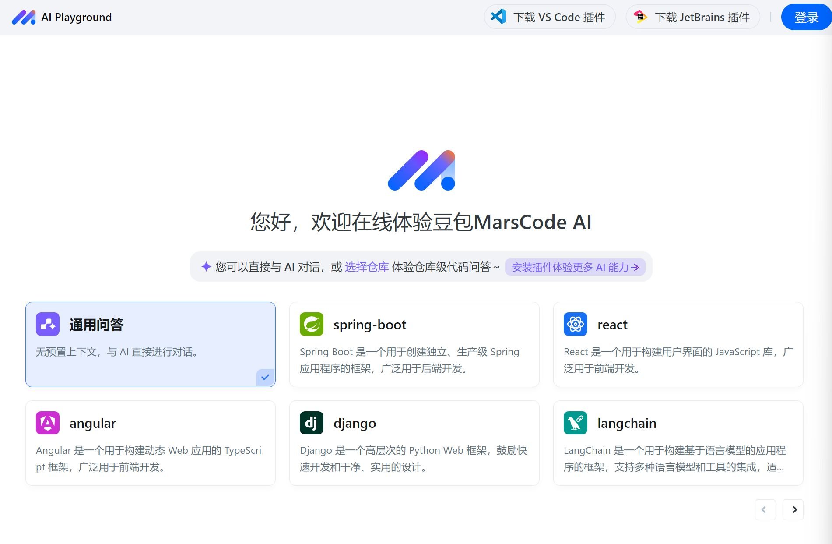
Task: Click the MarsCode logo in the top bar
Action: [24, 17]
